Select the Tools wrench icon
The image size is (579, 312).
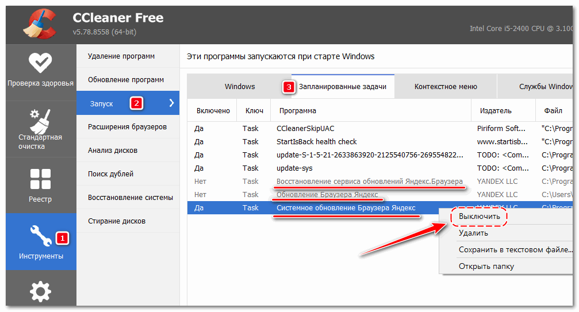40,234
